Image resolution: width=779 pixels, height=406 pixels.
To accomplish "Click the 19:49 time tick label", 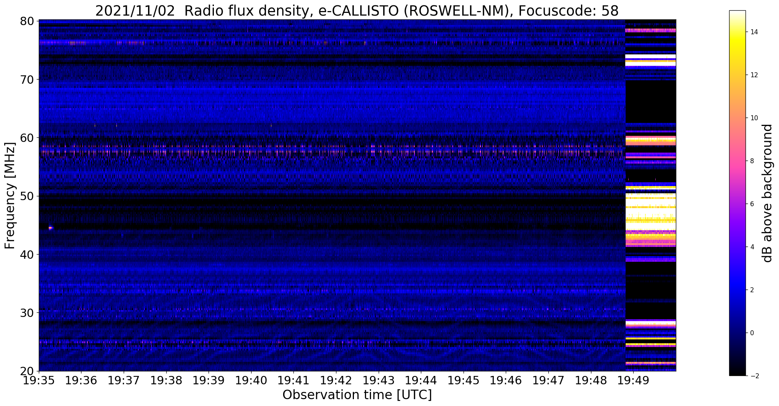I will (633, 381).
